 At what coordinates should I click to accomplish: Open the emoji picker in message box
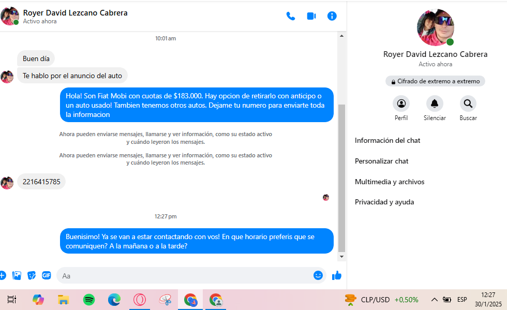pyautogui.click(x=318, y=275)
